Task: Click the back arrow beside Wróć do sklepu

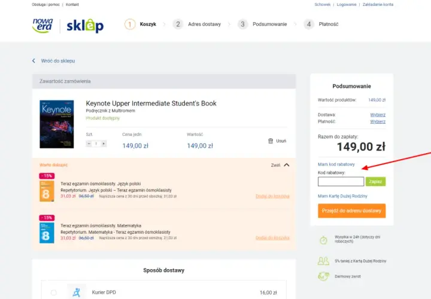Action: pyautogui.click(x=34, y=60)
